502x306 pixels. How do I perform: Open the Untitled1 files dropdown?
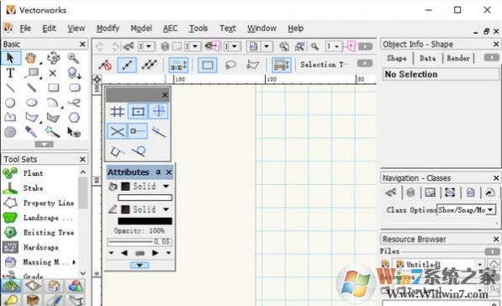click(480, 265)
